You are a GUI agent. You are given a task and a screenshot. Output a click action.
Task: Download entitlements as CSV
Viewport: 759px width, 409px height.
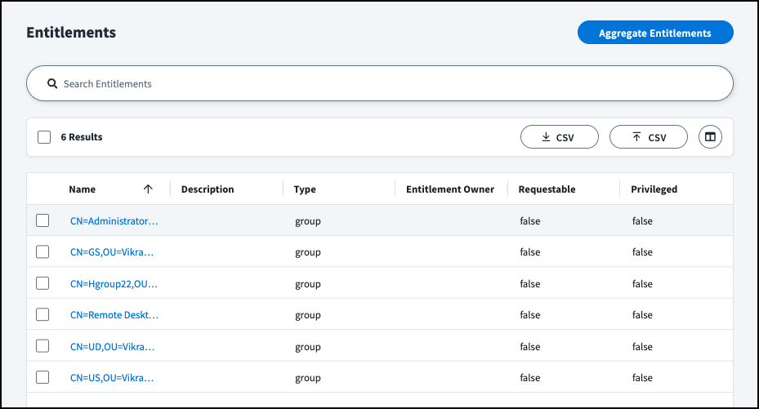pos(559,137)
